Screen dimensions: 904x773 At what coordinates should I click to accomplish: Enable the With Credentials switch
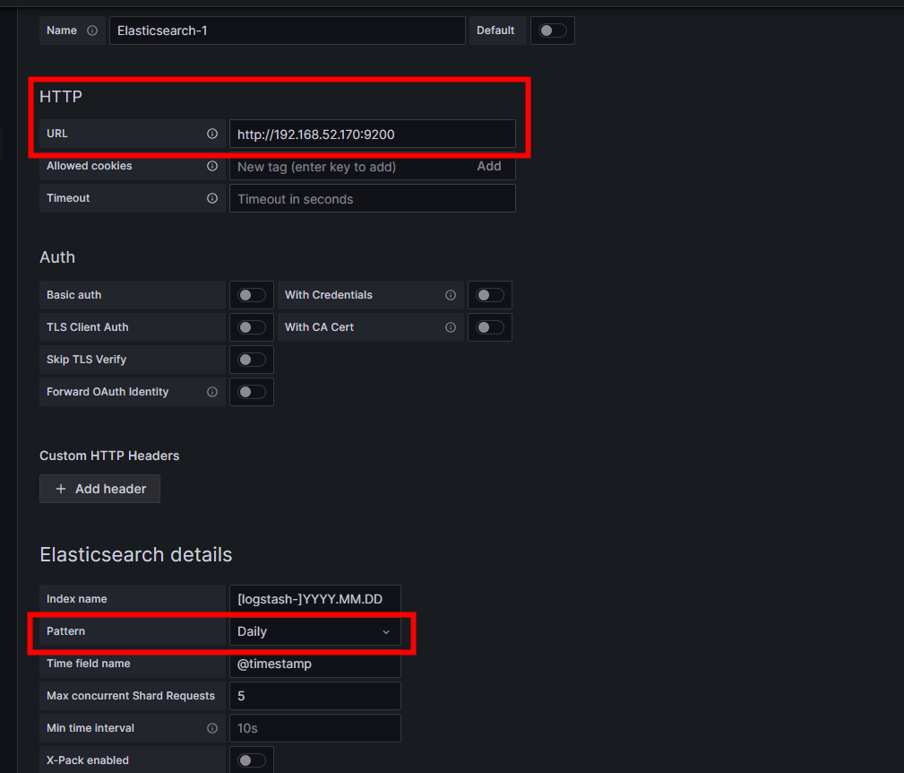489,295
